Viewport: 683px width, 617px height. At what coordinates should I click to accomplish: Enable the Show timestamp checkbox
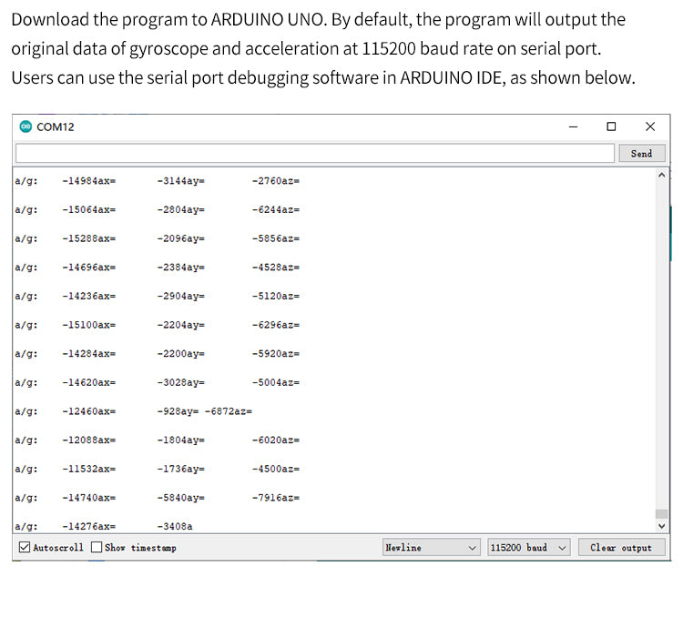tap(97, 547)
